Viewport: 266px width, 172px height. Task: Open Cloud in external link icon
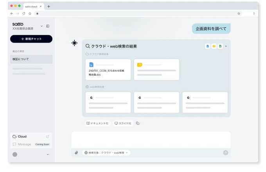point(48,137)
